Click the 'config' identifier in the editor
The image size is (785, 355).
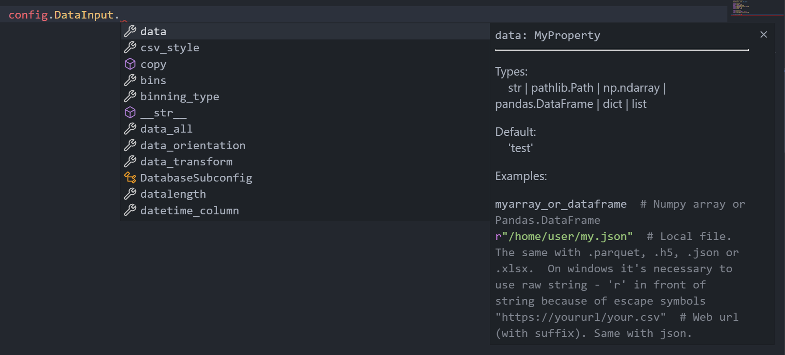tap(28, 15)
